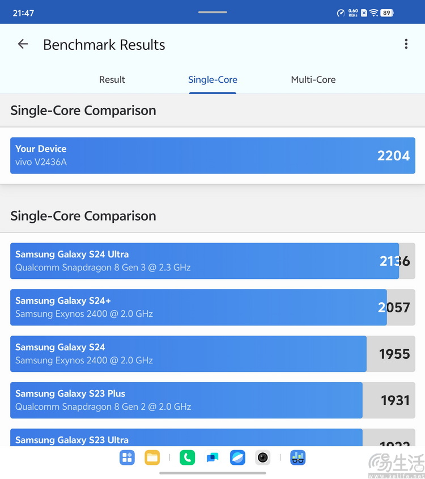
Task: Open the app launcher grid in dock
Action: 127,457
